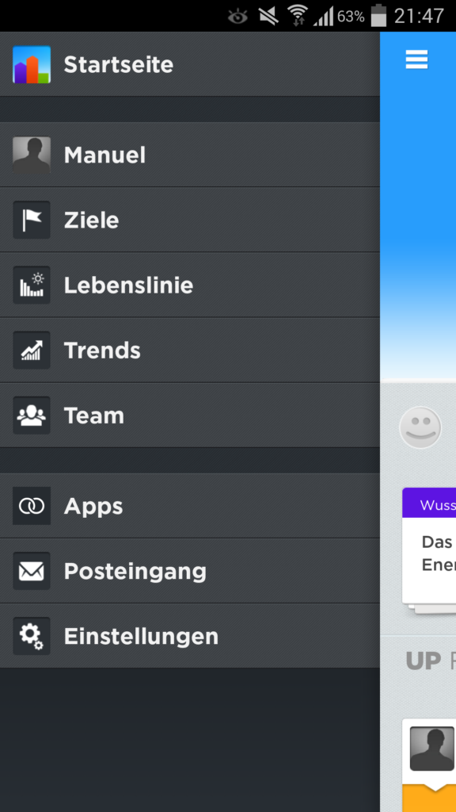Click the Lebenslinie bar graph icon
The width and height of the screenshot is (456, 812).
point(32,285)
